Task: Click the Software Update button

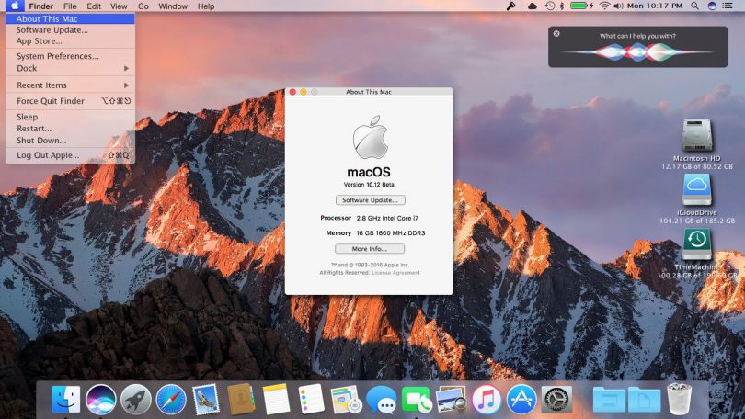Action: tap(369, 199)
